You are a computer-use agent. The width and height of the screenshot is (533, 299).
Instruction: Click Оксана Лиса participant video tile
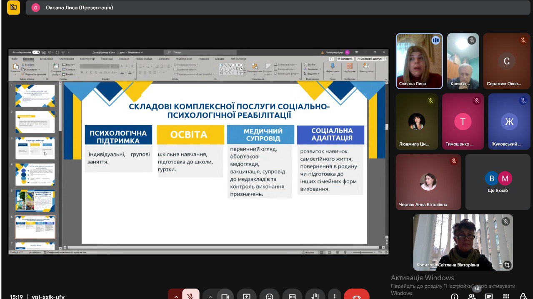click(x=418, y=61)
